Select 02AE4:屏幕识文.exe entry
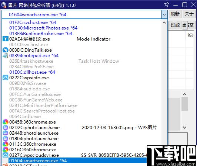Screen dimensions: 197x166 point(82,39)
